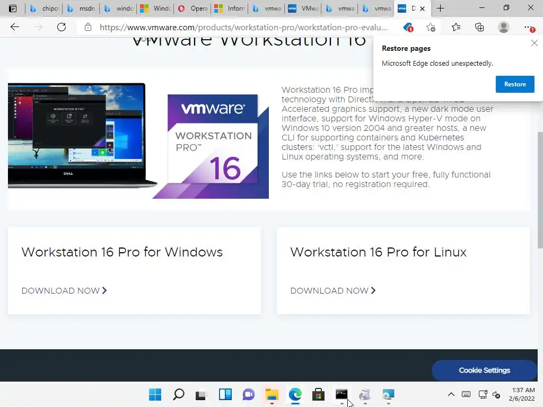The width and height of the screenshot is (543, 407).
Task: Download Workstation 16 Pro for Windows
Action: (64, 291)
